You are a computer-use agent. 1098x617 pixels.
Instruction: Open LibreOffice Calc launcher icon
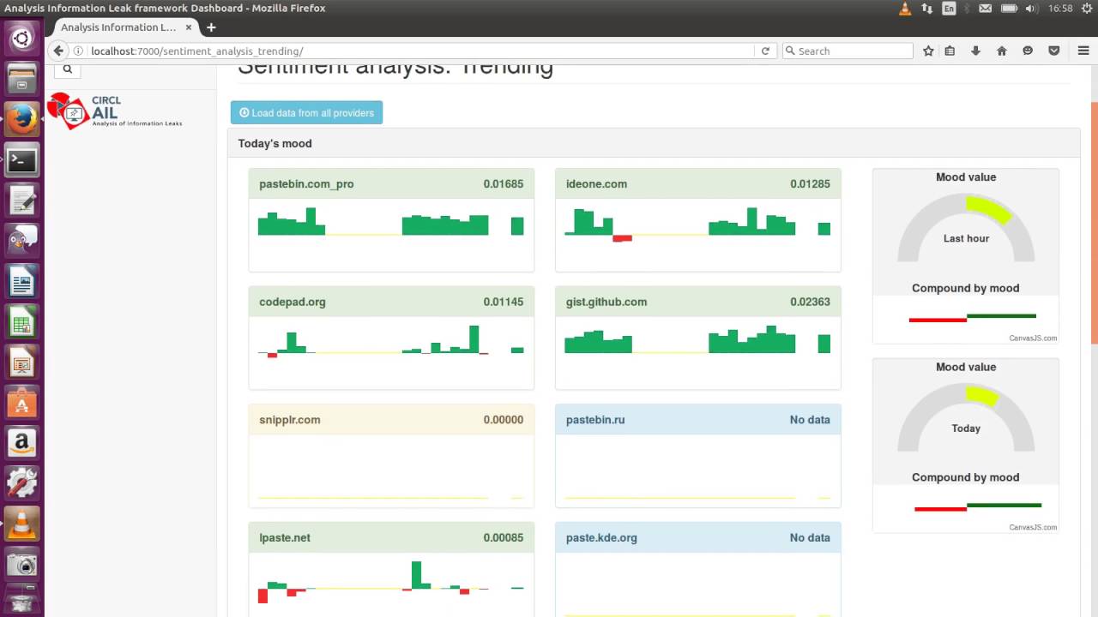[x=21, y=323]
